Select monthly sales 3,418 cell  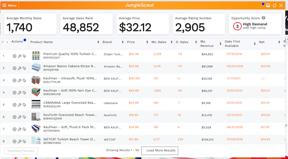pyautogui.click(x=157, y=66)
